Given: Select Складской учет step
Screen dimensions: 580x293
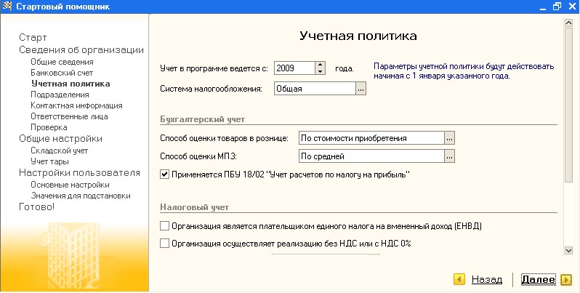Looking at the screenshot, I should pyautogui.click(x=59, y=150).
